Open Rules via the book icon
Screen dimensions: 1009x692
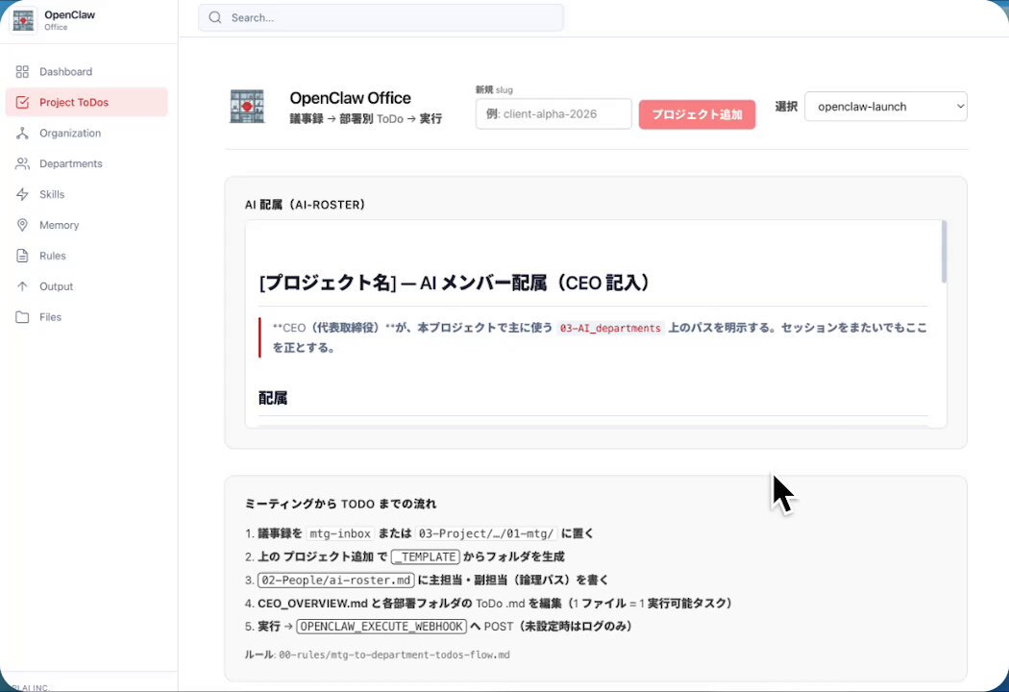[x=23, y=256]
